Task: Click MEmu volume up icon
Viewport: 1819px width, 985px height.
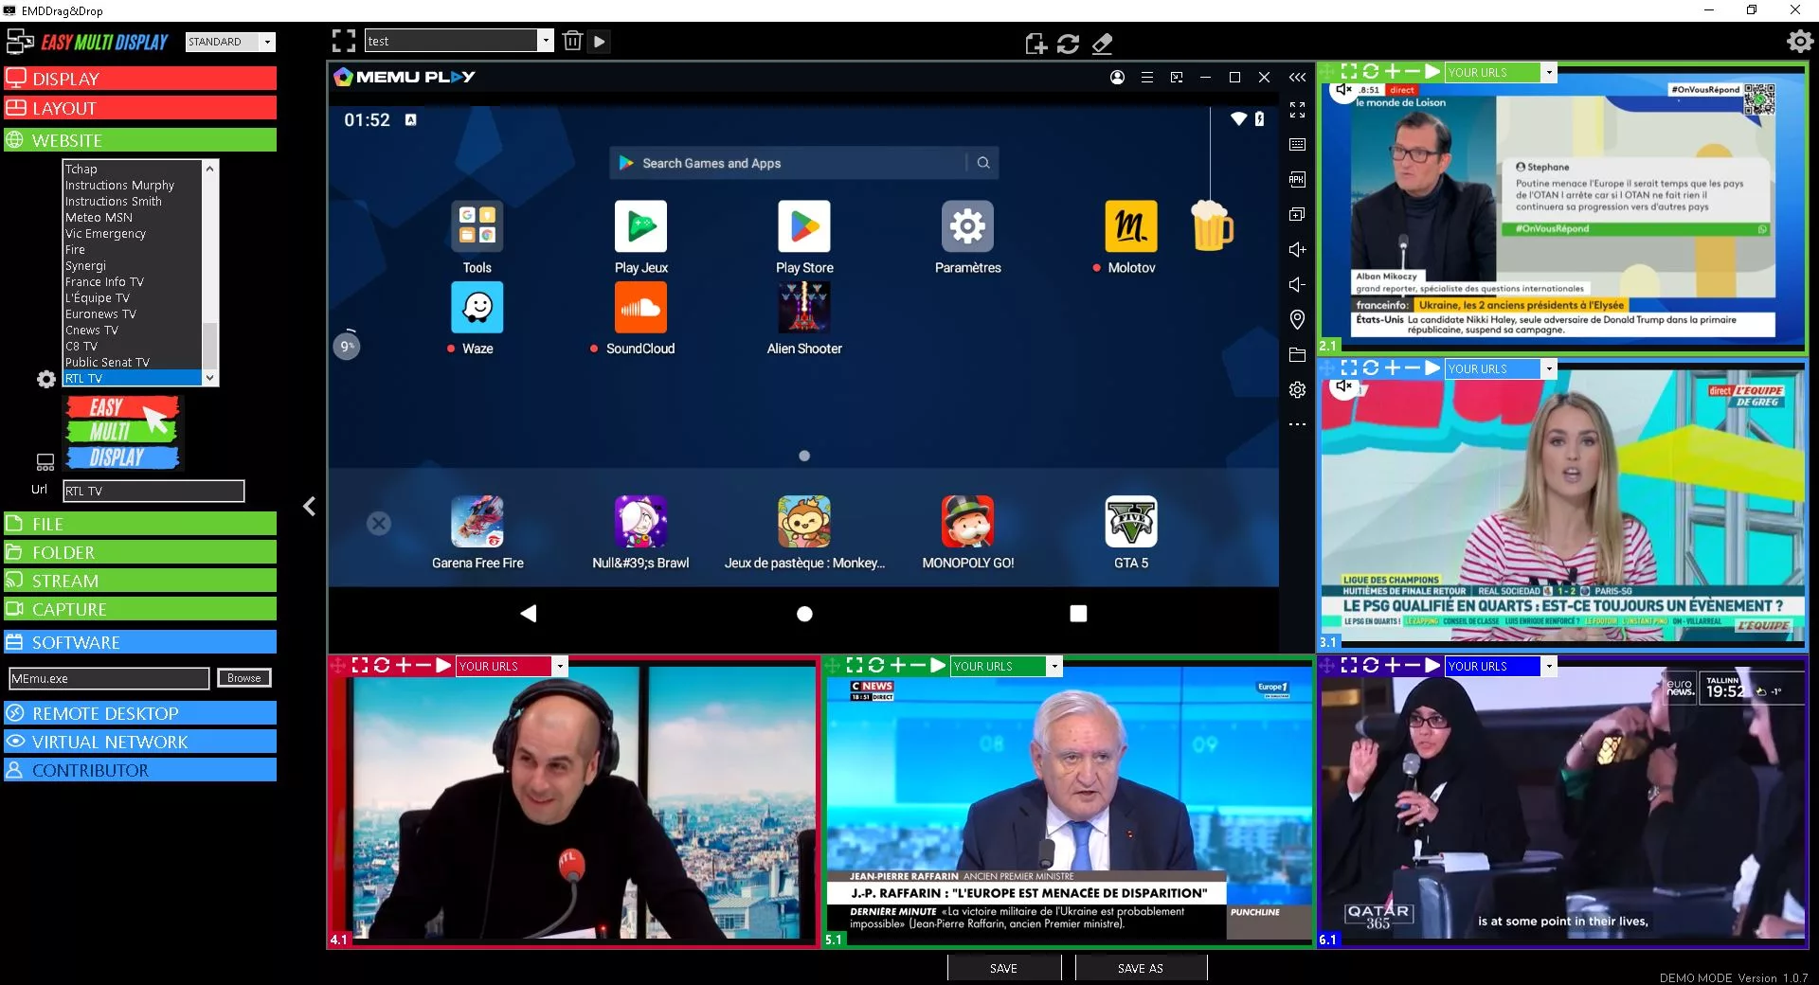Action: click(x=1297, y=249)
